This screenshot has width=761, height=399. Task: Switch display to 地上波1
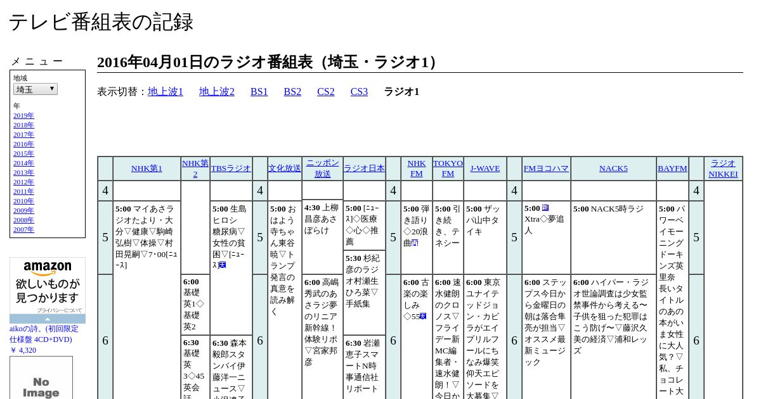point(166,92)
